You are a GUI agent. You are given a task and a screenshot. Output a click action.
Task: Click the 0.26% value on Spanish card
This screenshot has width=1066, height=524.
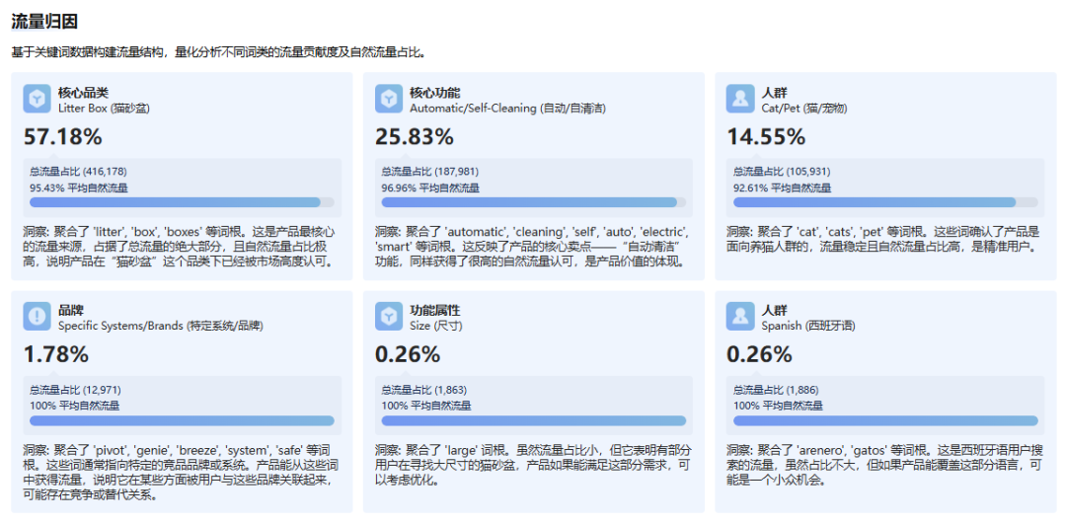click(x=759, y=355)
